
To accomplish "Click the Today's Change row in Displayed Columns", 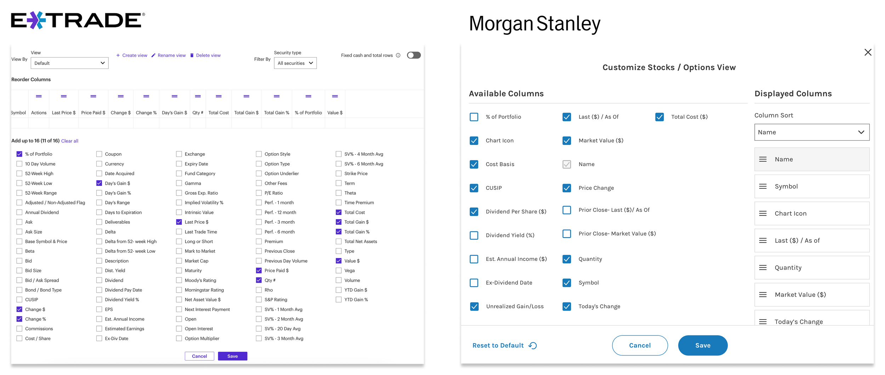I will (x=812, y=318).
